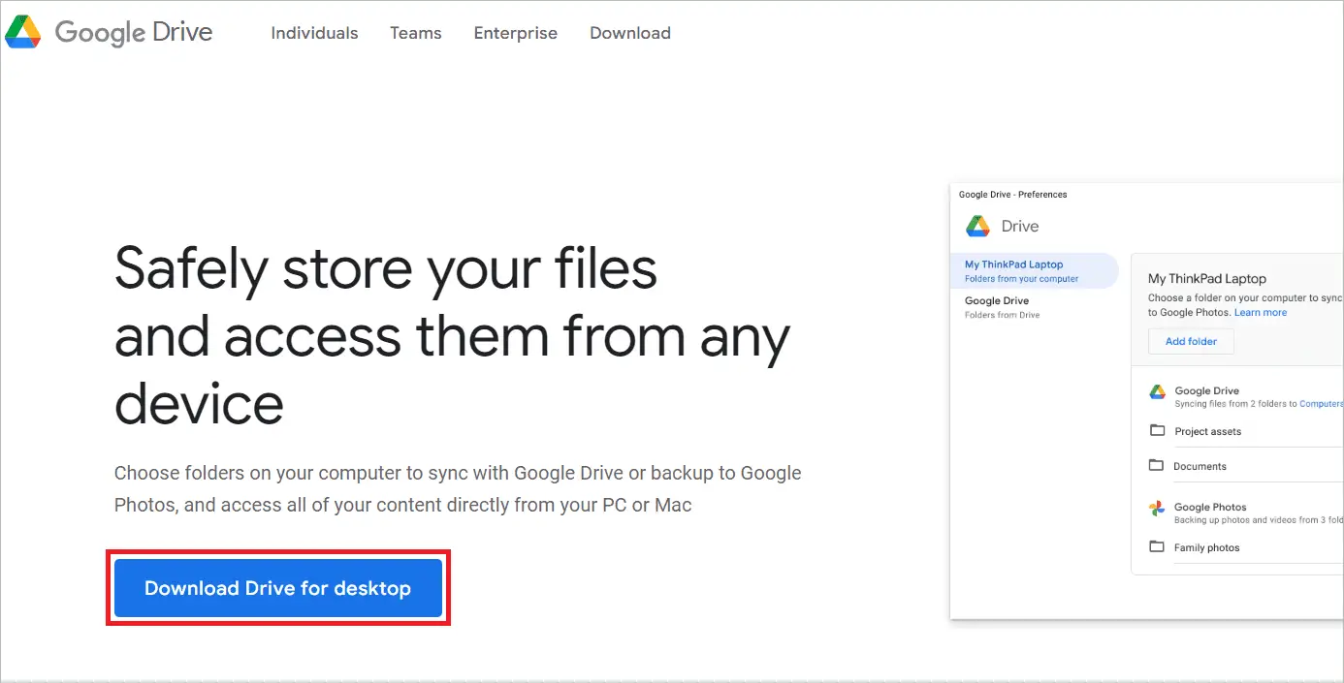Viewport: 1344px width, 683px height.
Task: Select the Google Drive sync icon beside 'Syncing files'
Action: [x=1156, y=390]
